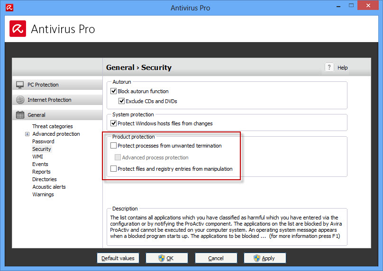Click the Internet Protection globe icon
Screen dimensions: 383x271
20,100
